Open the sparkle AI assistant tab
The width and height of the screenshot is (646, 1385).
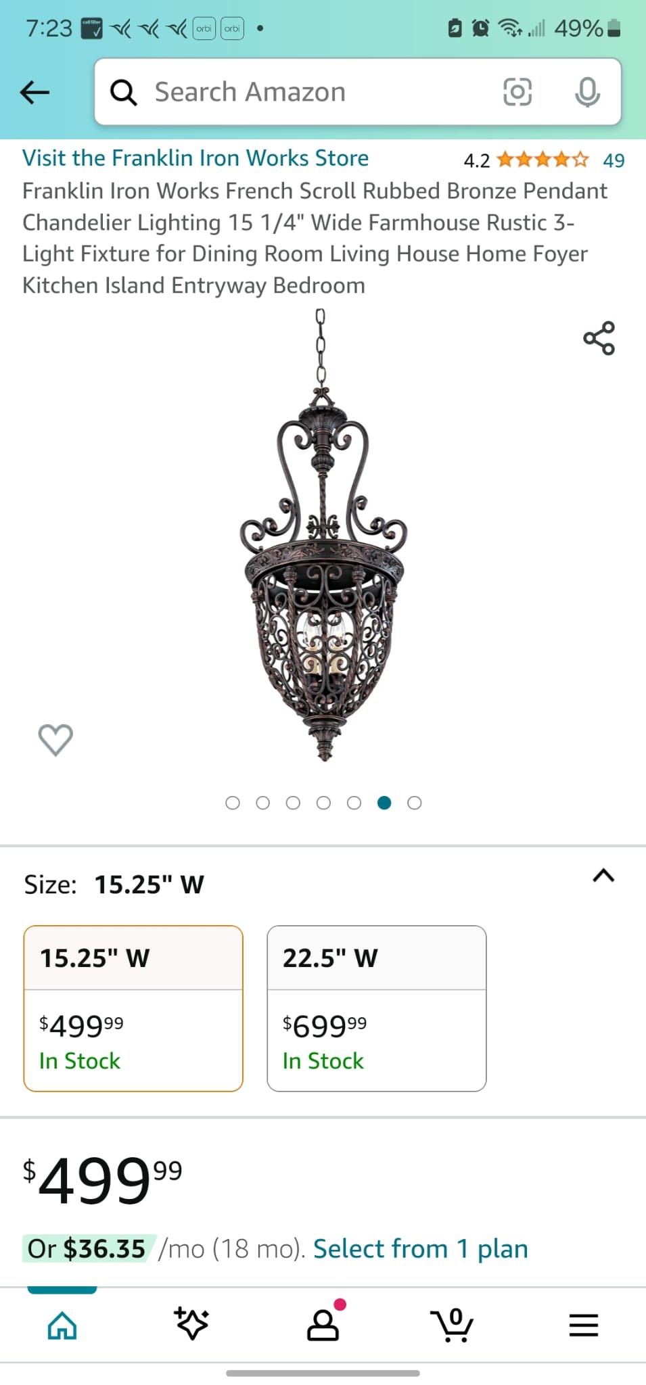coord(191,1323)
